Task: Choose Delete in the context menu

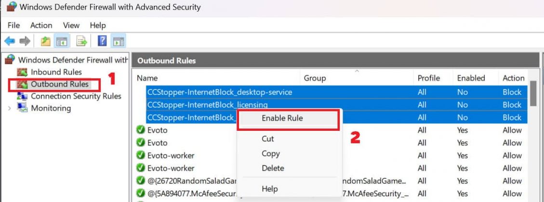Action: click(273, 168)
